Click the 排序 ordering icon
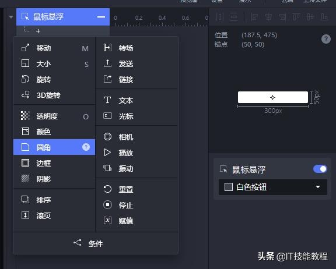This screenshot has width=336, height=269. [x=25, y=200]
